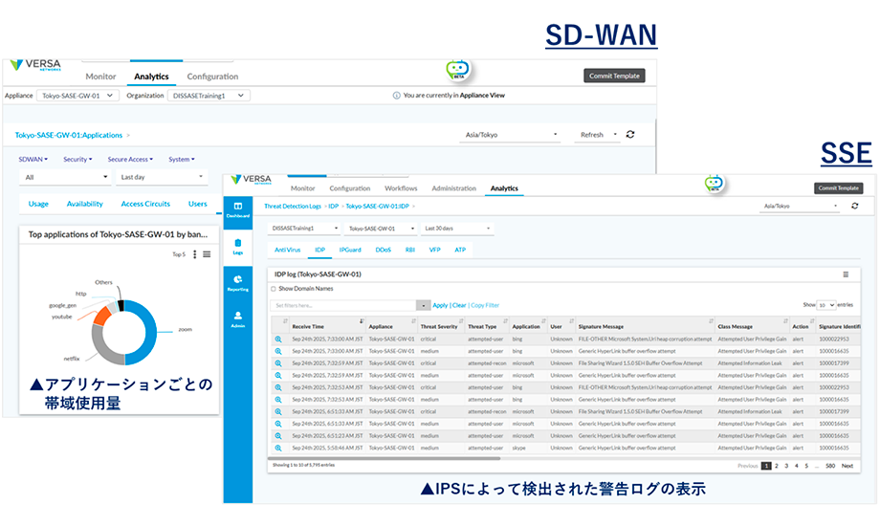Open the chart's vertical three-dot options menu

[x=194, y=254]
